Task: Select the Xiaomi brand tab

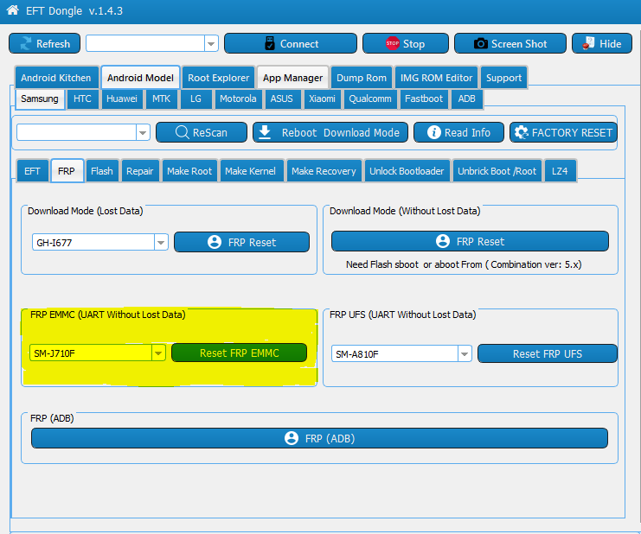Action: 322,99
